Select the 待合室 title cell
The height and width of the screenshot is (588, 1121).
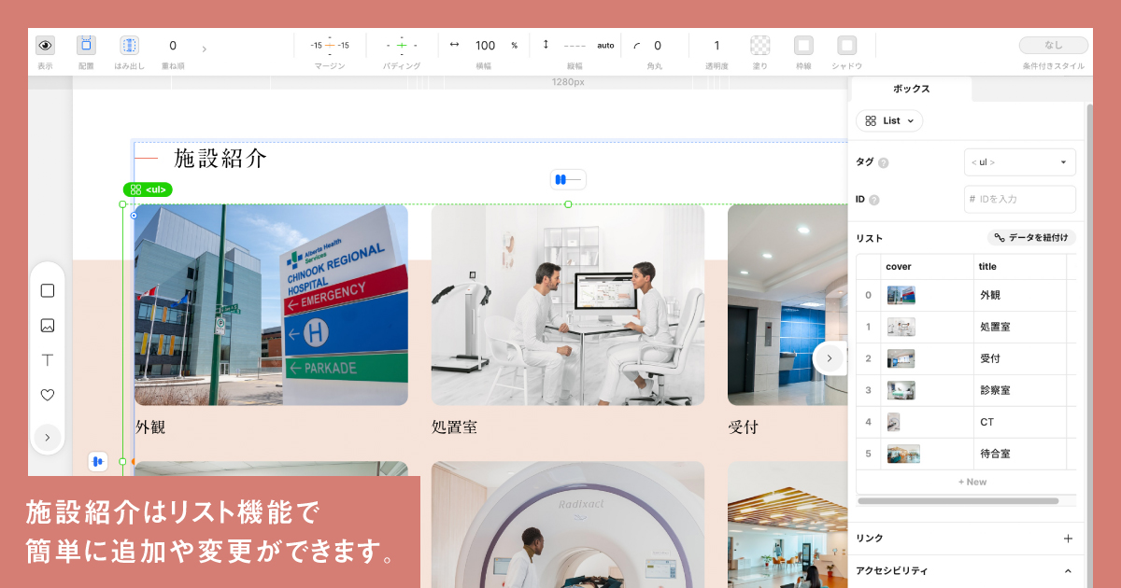click(1020, 454)
